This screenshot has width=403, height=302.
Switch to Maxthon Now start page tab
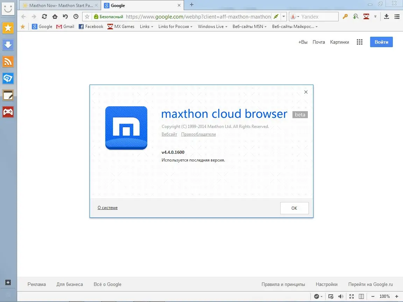61,5
